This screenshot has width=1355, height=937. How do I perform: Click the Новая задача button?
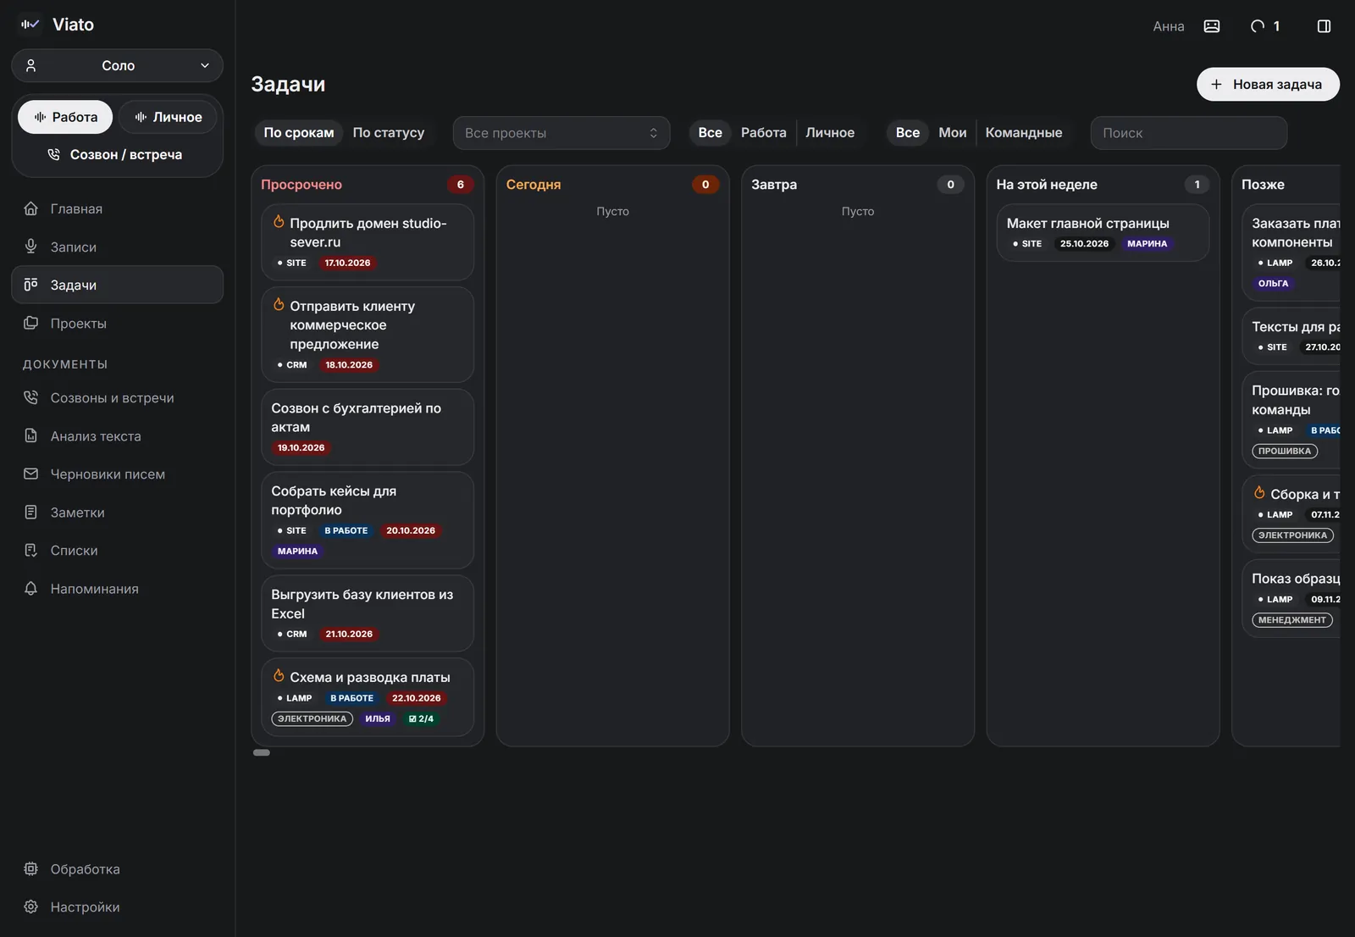pos(1268,84)
